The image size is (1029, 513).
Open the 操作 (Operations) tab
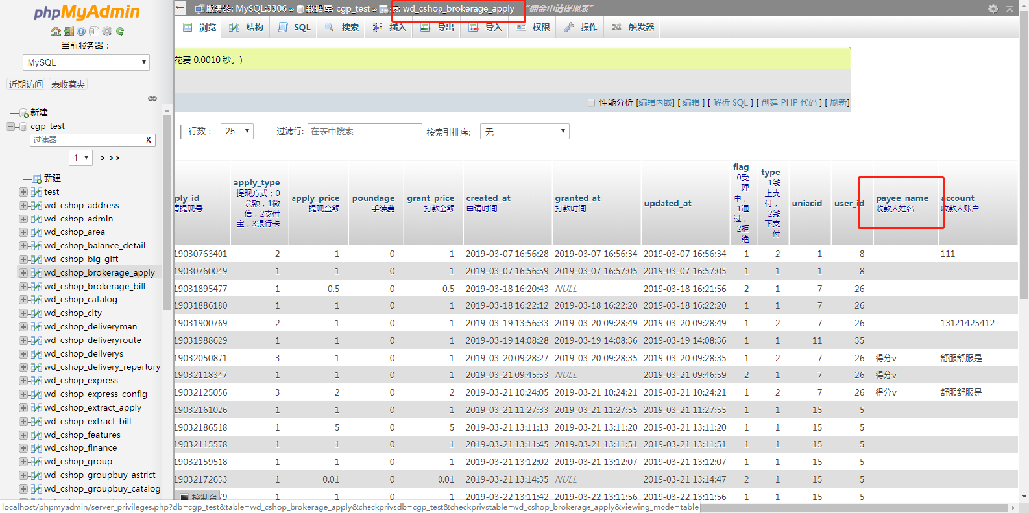(581, 27)
